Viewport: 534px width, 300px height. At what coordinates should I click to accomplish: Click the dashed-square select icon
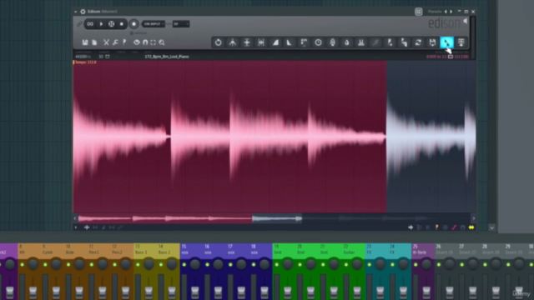pyautogui.click(x=154, y=42)
